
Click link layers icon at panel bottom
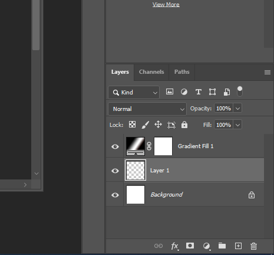159,246
